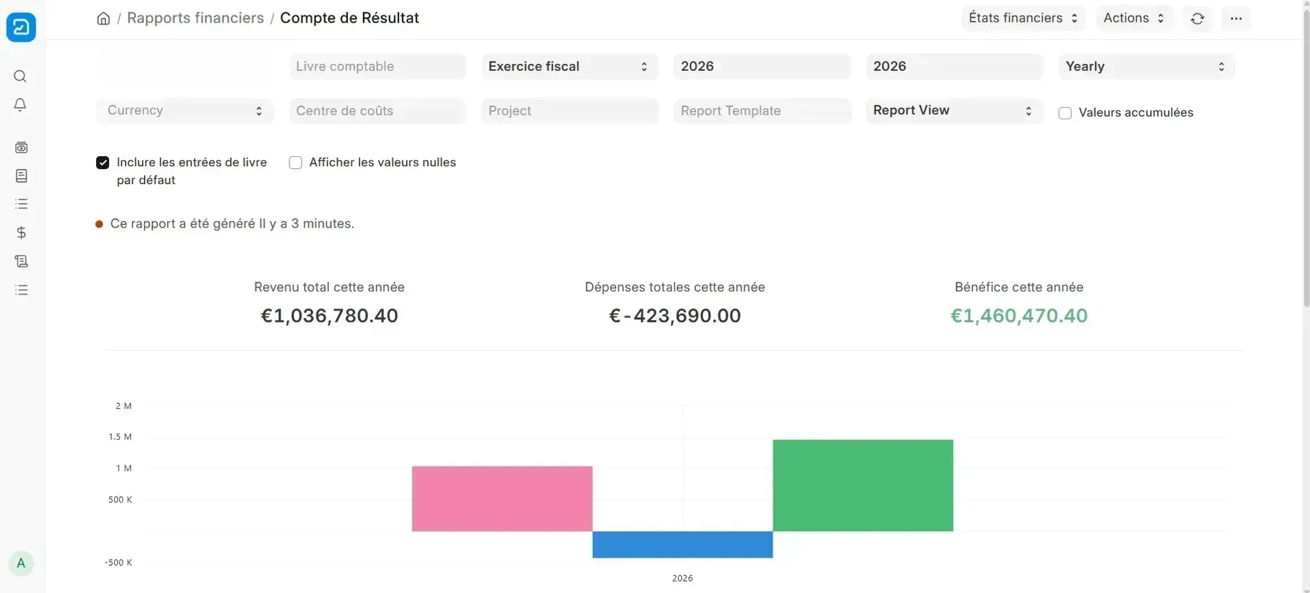Image resolution: width=1310 pixels, height=593 pixels.
Task: Open notifications bell icon
Action: tap(20, 105)
